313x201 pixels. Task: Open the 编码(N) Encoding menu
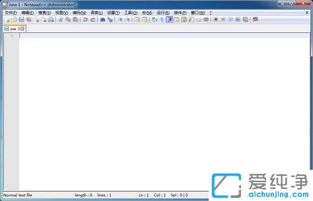79,13
